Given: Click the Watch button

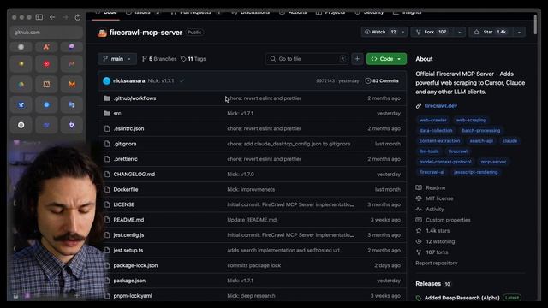Looking at the screenshot, I should [379, 33].
